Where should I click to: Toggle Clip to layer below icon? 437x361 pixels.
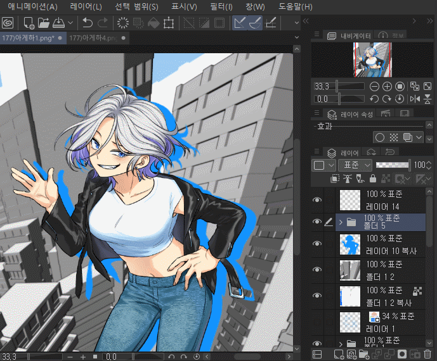point(335,179)
